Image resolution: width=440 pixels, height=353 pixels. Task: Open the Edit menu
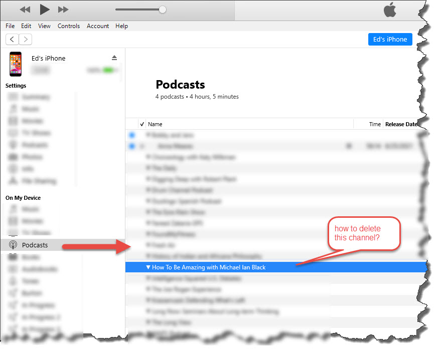[26, 26]
